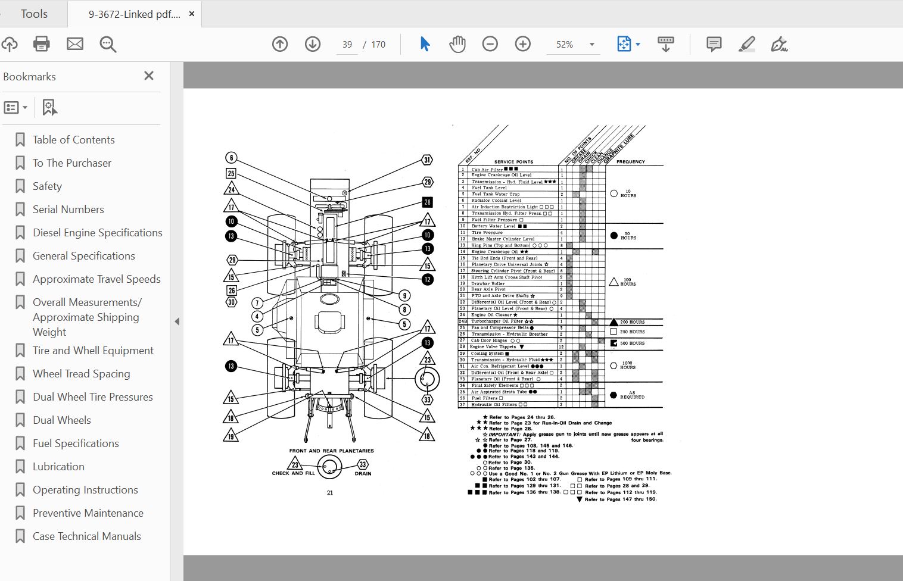Viewport: 903px width, 581px height.
Task: Expand the Fit page options dropdown
Action: pyautogui.click(x=638, y=45)
